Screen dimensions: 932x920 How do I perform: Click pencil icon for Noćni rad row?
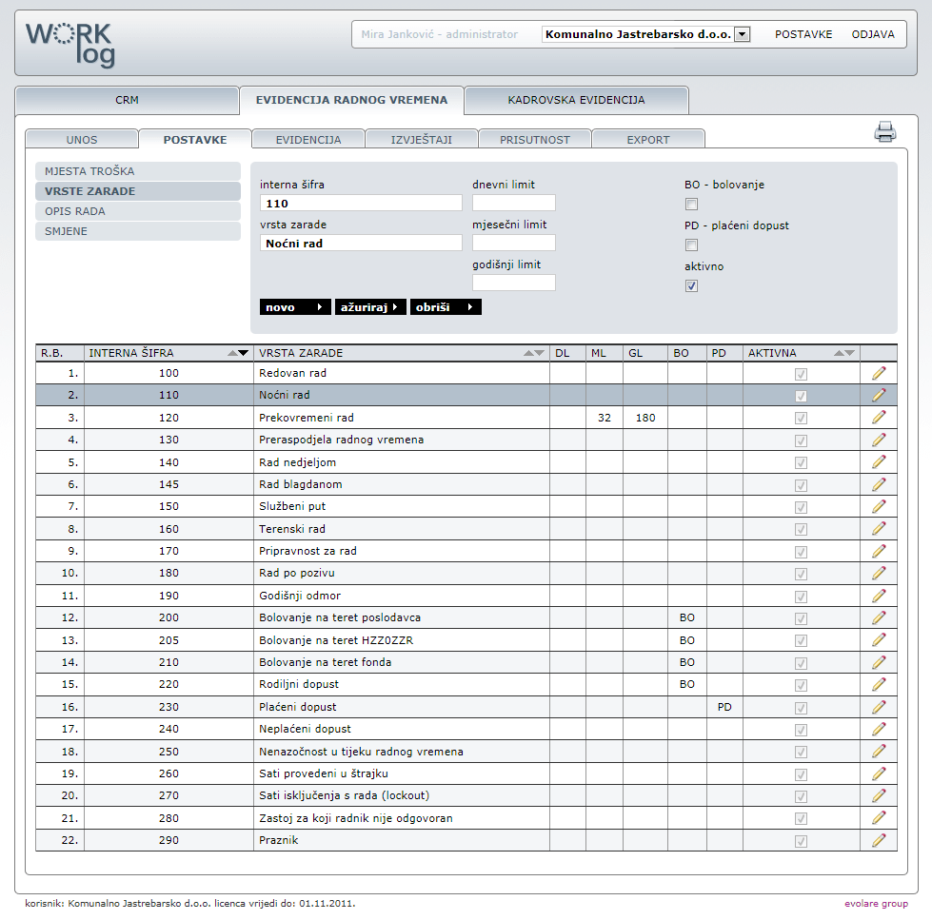coord(879,395)
